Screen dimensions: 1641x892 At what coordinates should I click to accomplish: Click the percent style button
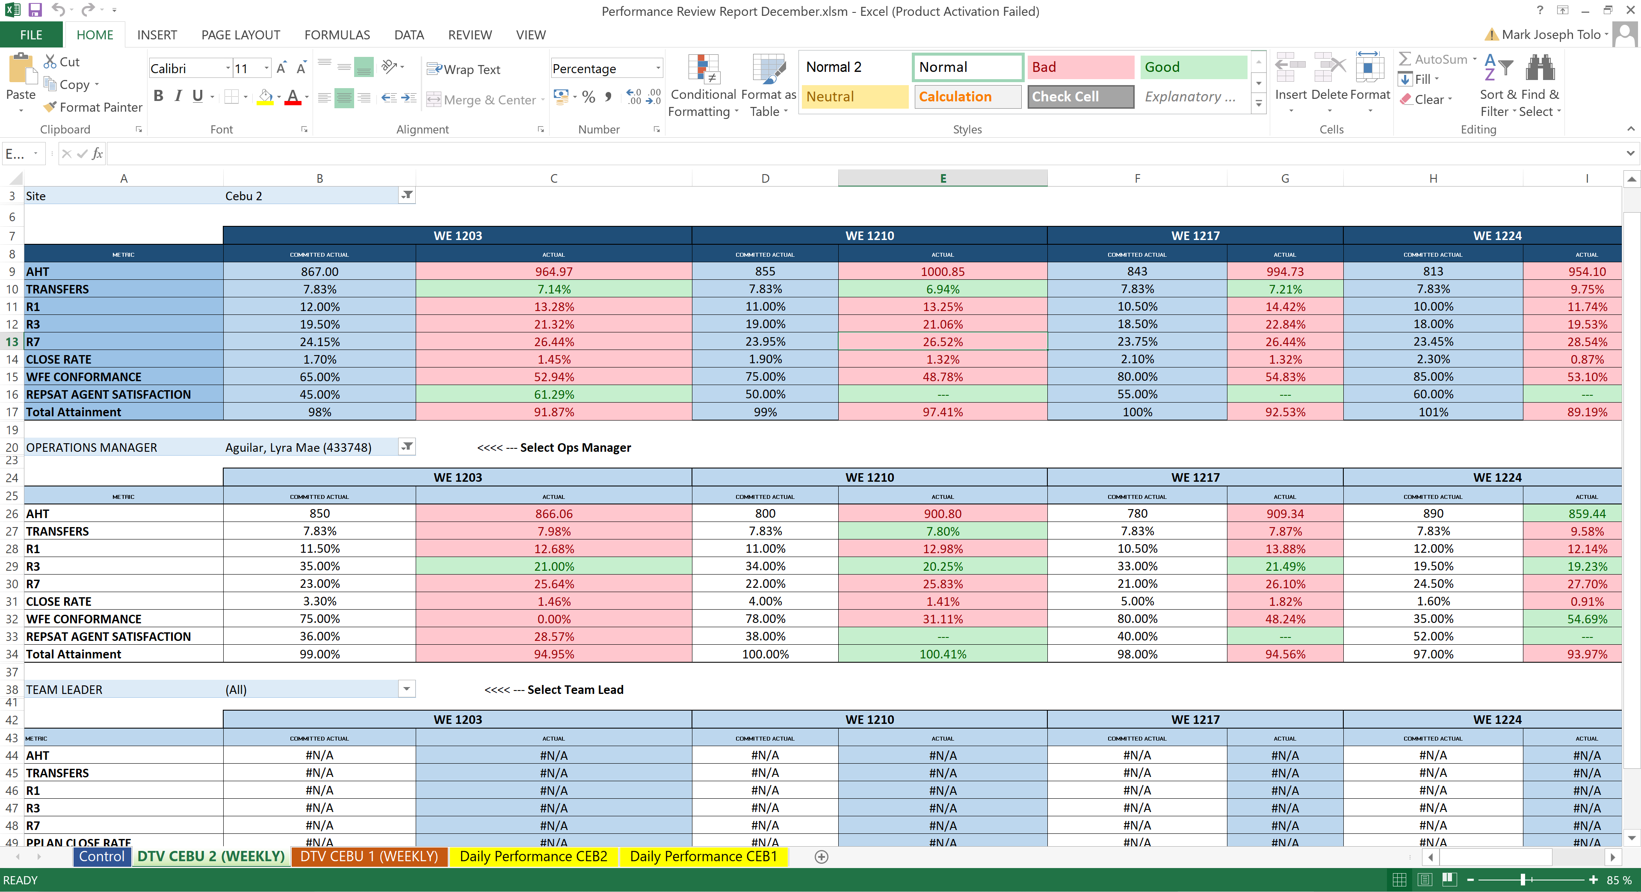[x=588, y=97]
